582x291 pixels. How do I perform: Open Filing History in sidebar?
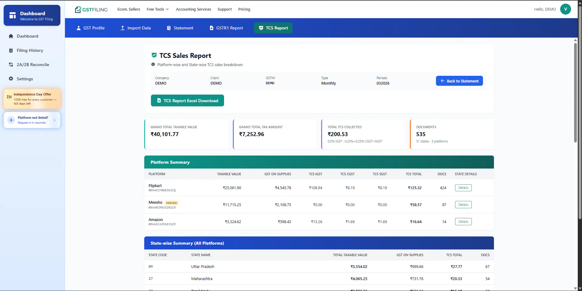[x=32, y=50]
